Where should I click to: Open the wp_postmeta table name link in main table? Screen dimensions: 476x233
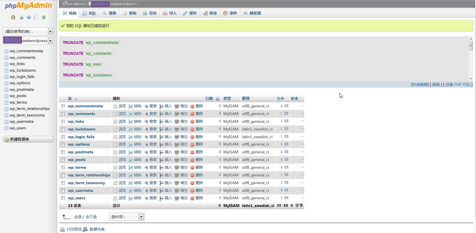pos(81,152)
